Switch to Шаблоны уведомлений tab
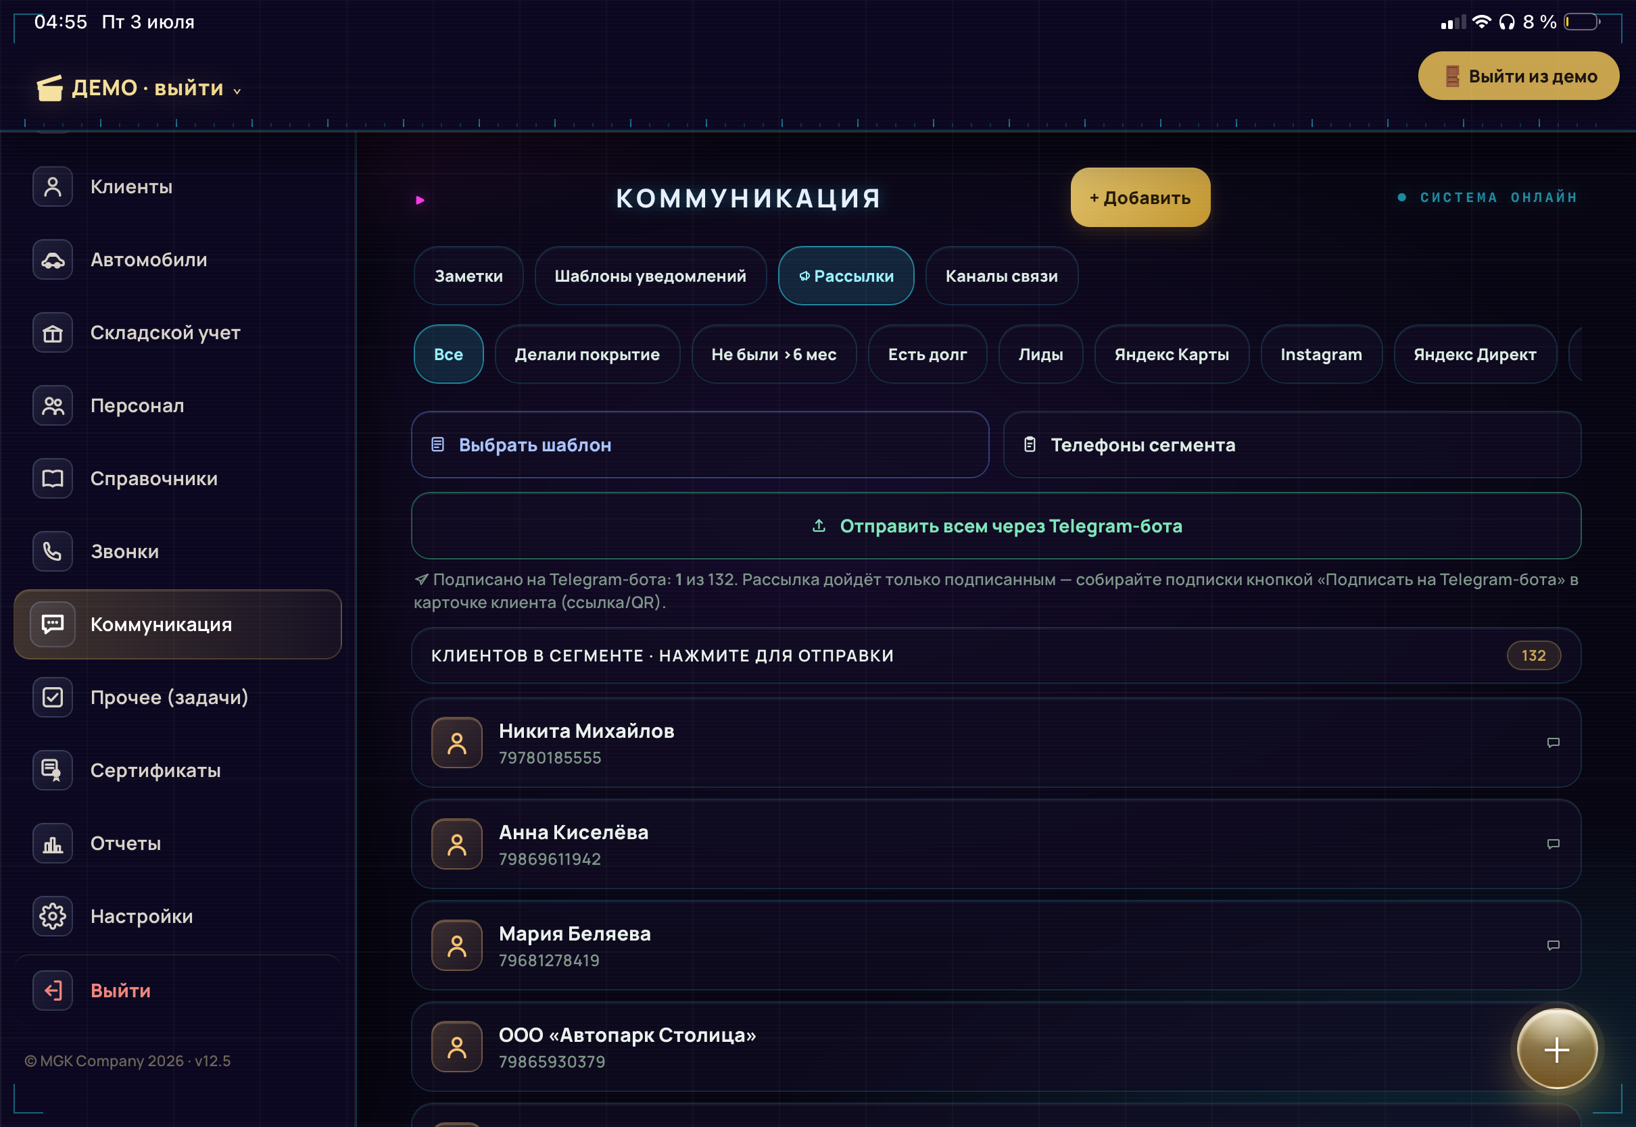The height and width of the screenshot is (1127, 1636). (x=650, y=276)
